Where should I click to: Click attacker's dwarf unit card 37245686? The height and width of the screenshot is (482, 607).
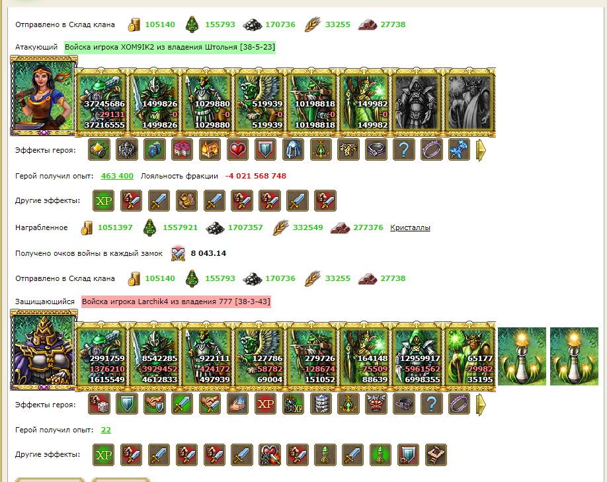point(101,102)
